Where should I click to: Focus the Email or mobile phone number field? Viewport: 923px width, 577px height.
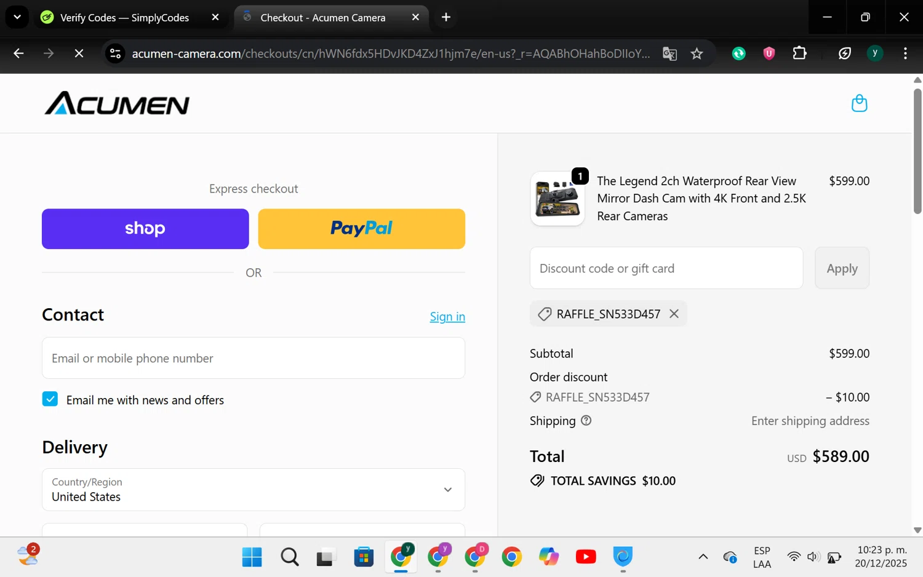(x=254, y=358)
